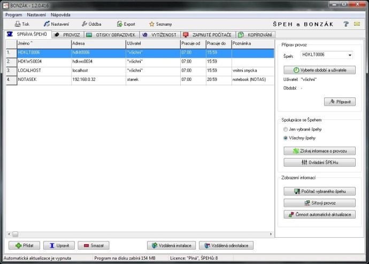Click row number 3 header

click(x=11, y=71)
